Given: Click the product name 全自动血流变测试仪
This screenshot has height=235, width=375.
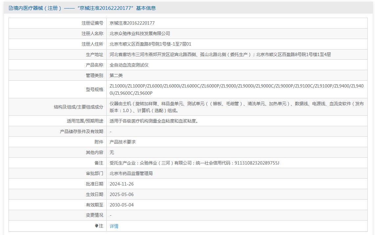Looking at the screenshot, I should point(129,65).
